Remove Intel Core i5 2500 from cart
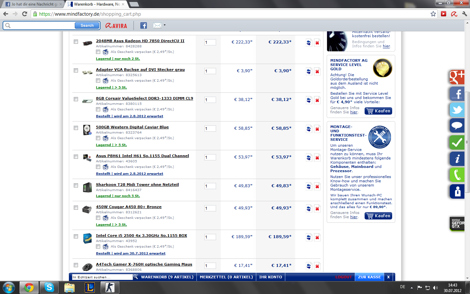470x294 pixels. click(x=317, y=237)
